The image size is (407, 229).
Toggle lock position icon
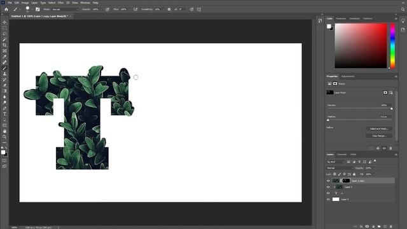[x=345, y=174]
